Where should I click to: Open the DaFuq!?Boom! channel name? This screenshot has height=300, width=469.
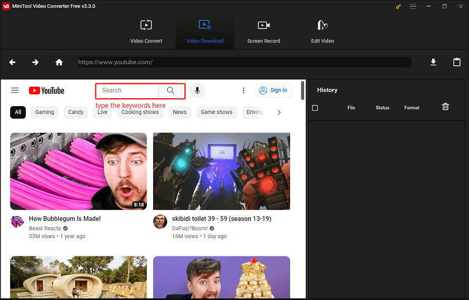[190, 228]
